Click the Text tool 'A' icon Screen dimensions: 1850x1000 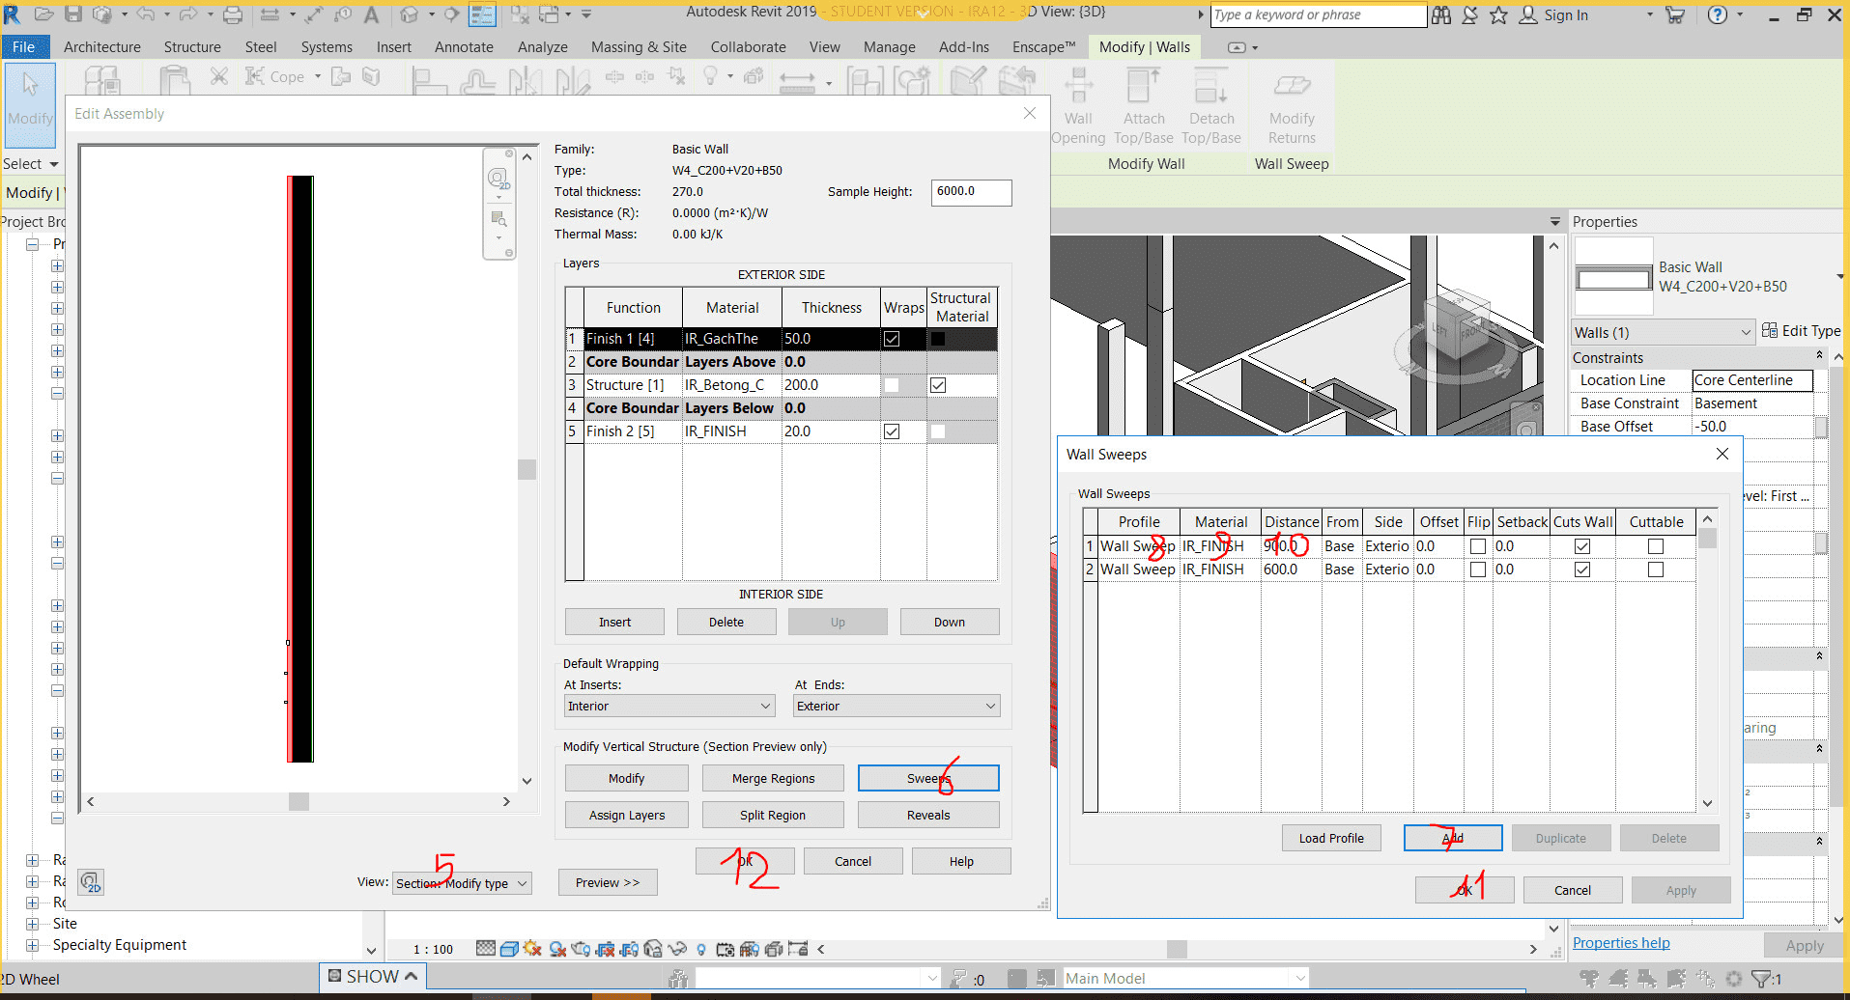(371, 14)
